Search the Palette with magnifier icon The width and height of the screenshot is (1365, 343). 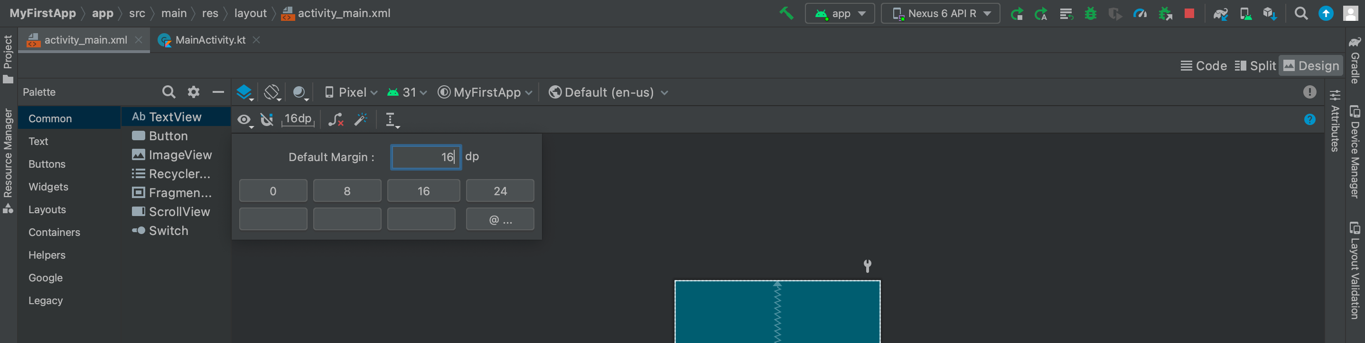[x=168, y=92]
